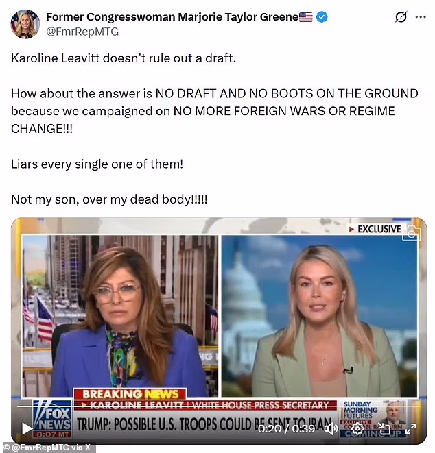This screenshot has height=453, width=435.
Task: Open video settings gear icon
Action: click(357, 428)
